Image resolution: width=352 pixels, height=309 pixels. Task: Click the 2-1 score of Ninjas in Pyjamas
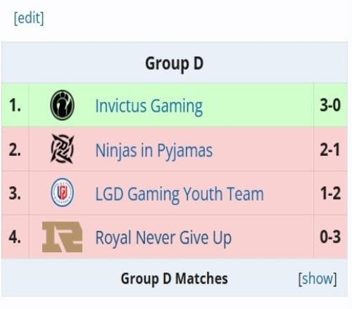coord(330,150)
